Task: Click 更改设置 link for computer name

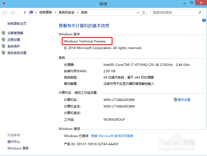Action: pyautogui.click(x=184, y=100)
